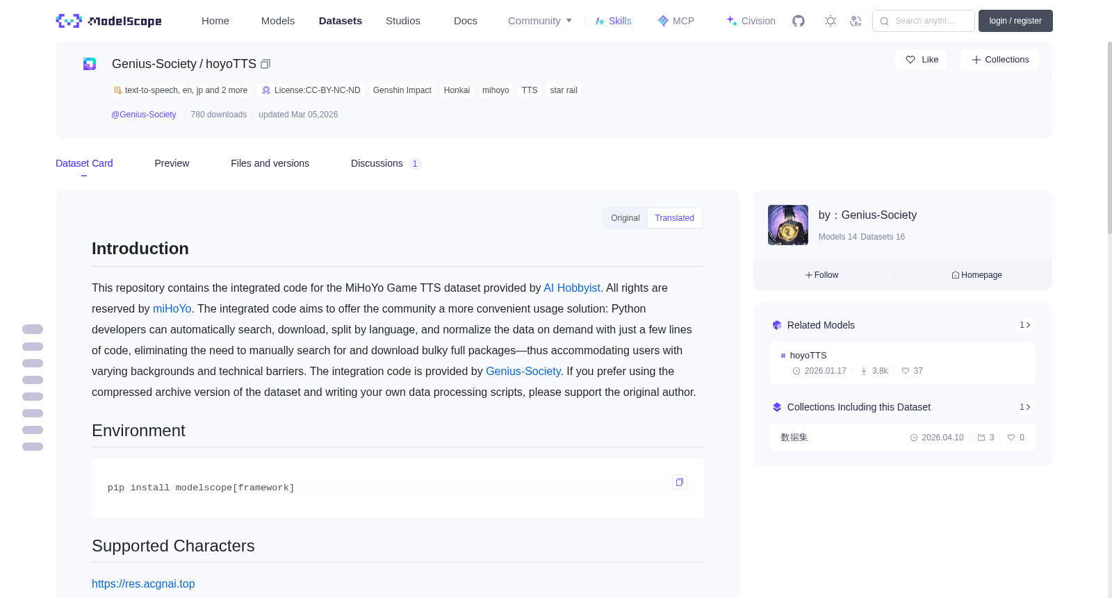Open the AI Hobbyist link

(572, 288)
